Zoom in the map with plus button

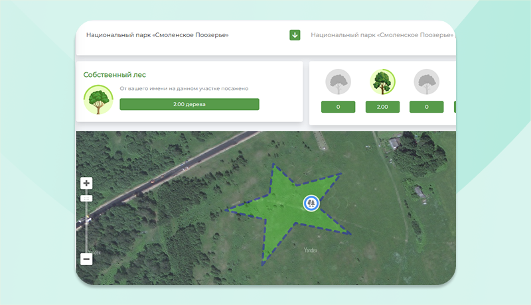point(86,183)
